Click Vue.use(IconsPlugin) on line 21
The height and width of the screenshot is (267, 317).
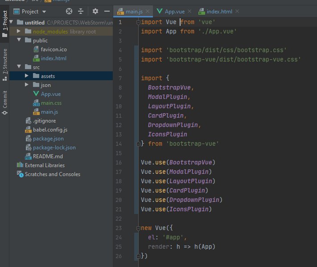click(x=176, y=209)
